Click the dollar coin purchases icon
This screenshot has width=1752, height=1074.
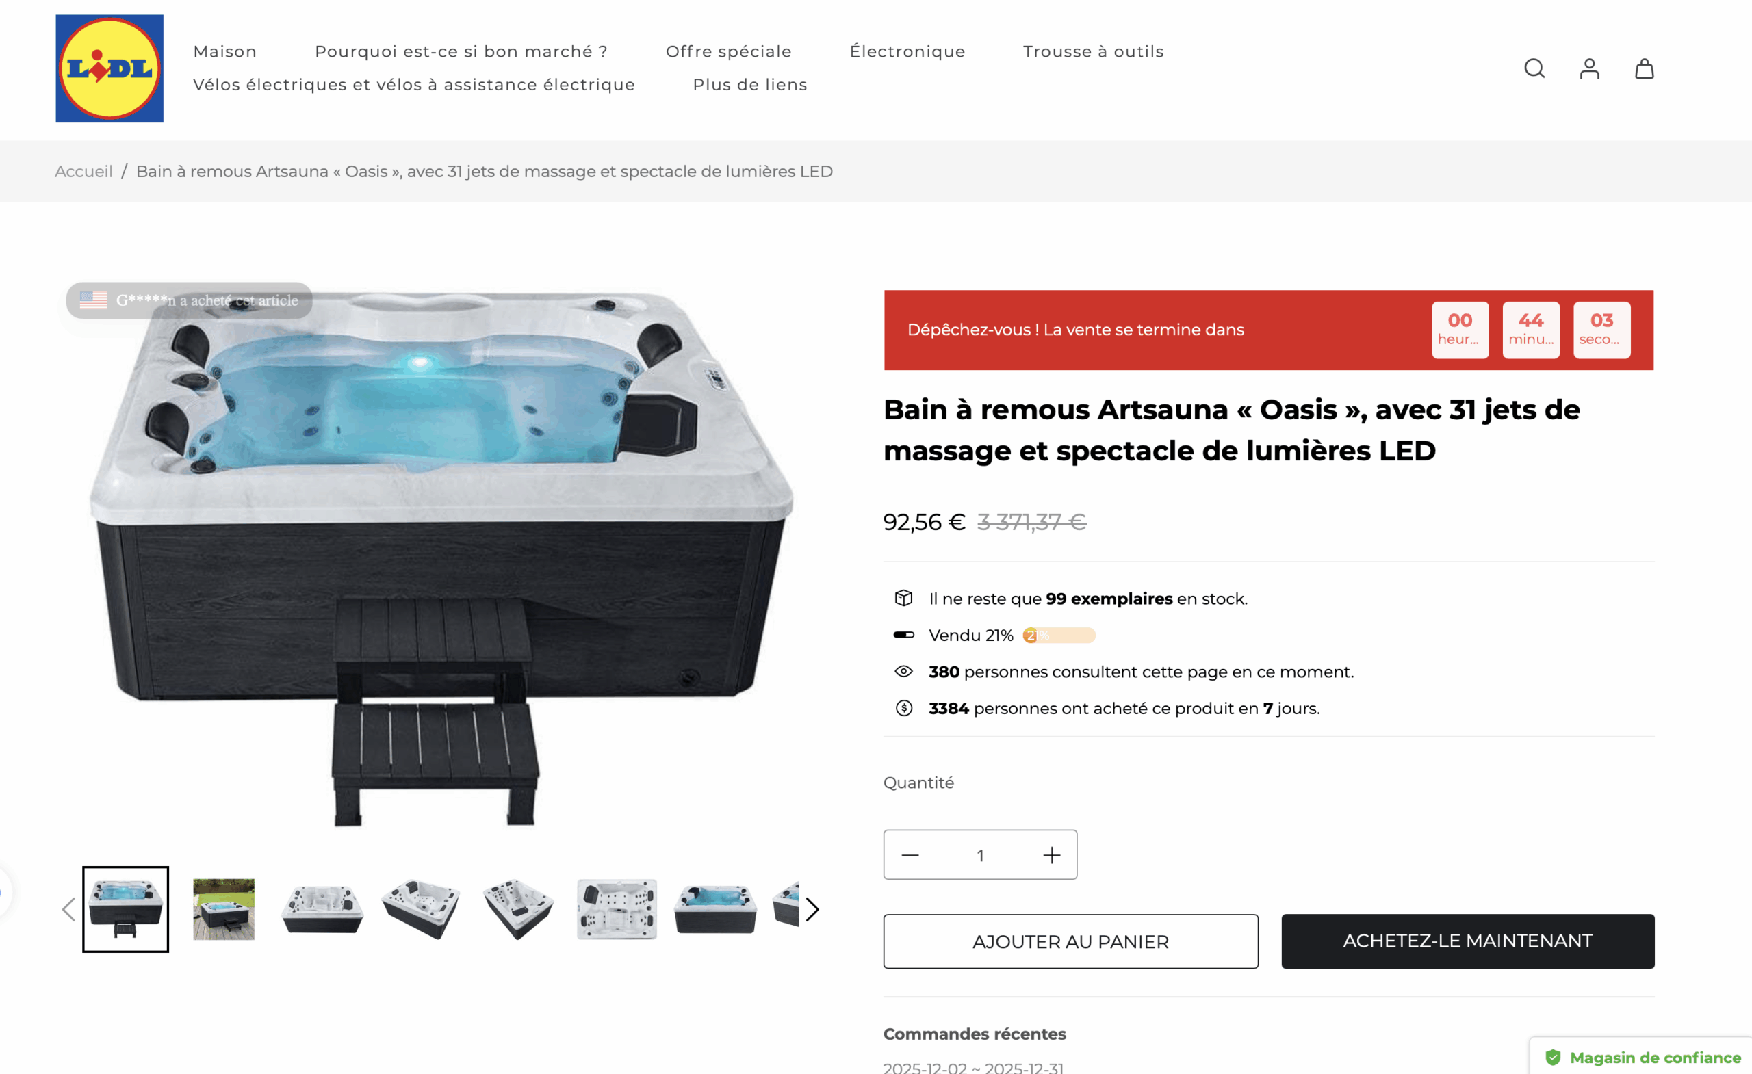pyautogui.click(x=903, y=708)
